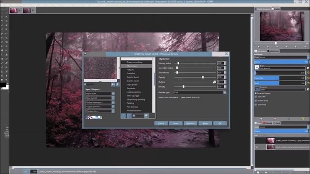
Task: Click dynamics icon next to Dynamics field
Action: click(x=257, y=89)
